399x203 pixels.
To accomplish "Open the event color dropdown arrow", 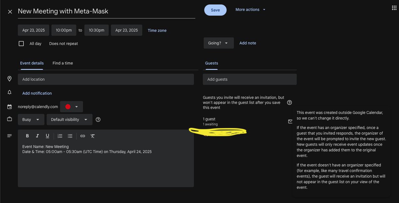I will 77,107.
